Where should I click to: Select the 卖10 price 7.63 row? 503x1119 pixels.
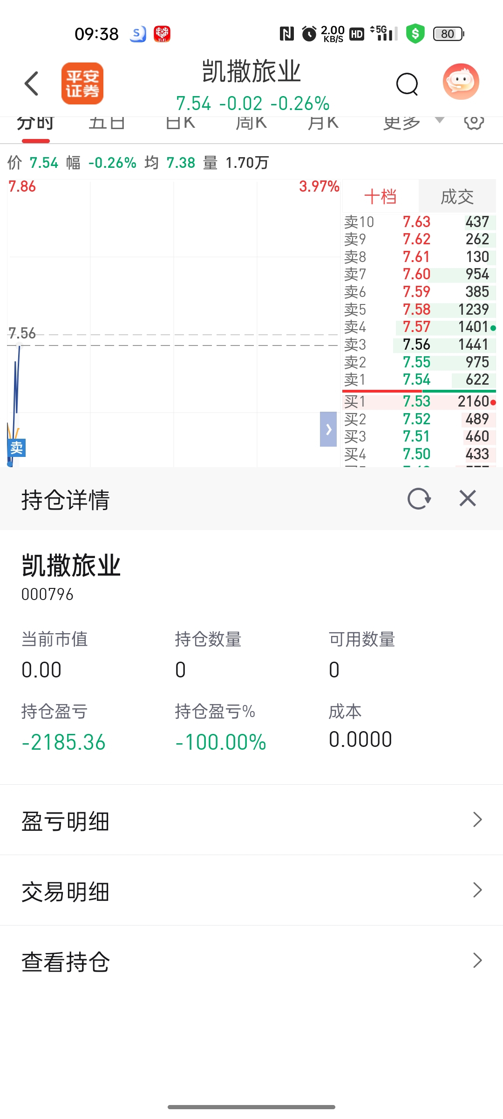[419, 222]
